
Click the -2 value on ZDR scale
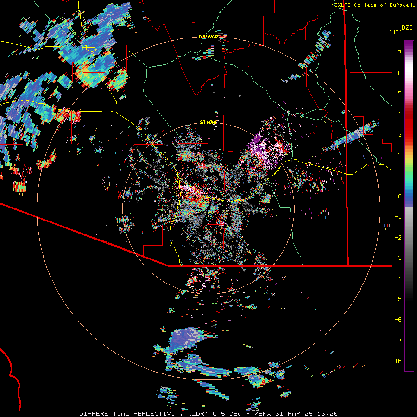pos(398,238)
